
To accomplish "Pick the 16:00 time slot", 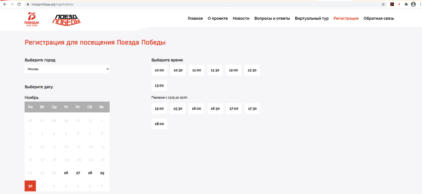I will 196,109.
